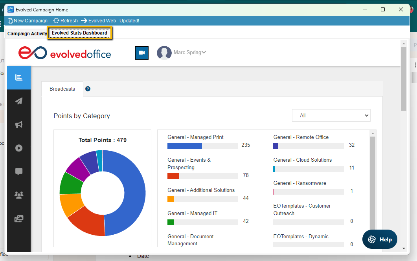This screenshot has width=417, height=261.
Task: Click the main page vertical scrollbar thumb
Action: (404, 78)
